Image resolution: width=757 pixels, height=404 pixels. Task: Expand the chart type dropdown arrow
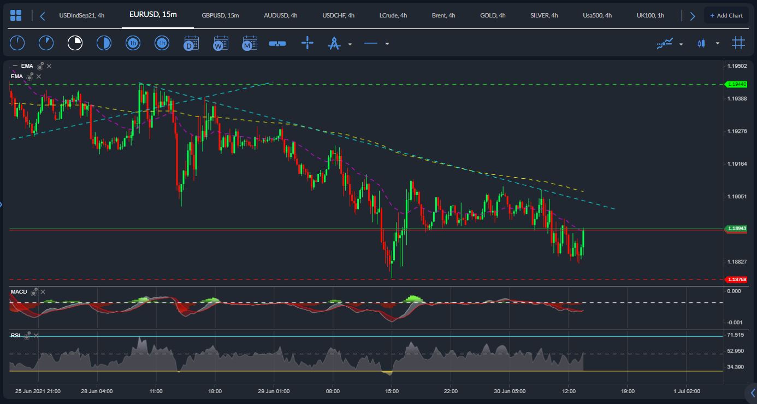pos(718,44)
